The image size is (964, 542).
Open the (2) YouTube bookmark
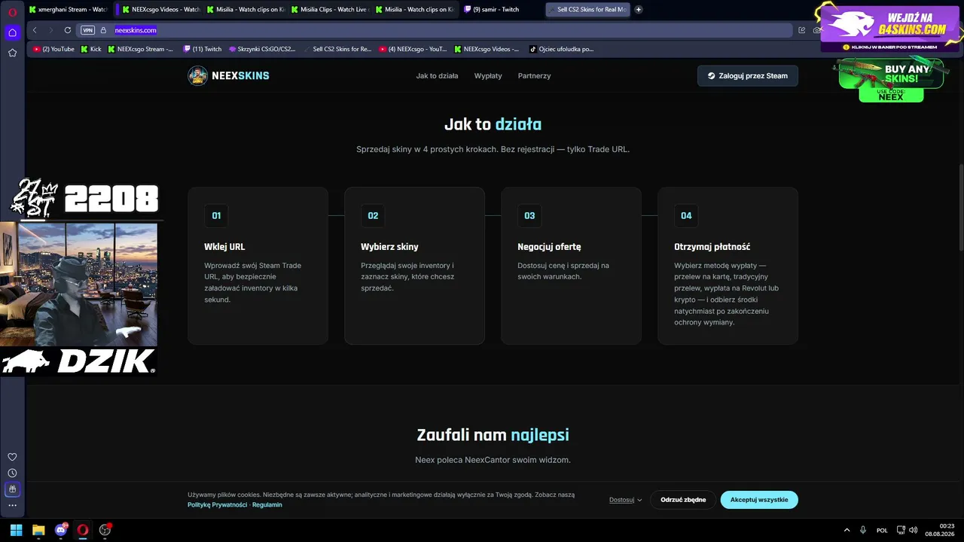coord(53,49)
